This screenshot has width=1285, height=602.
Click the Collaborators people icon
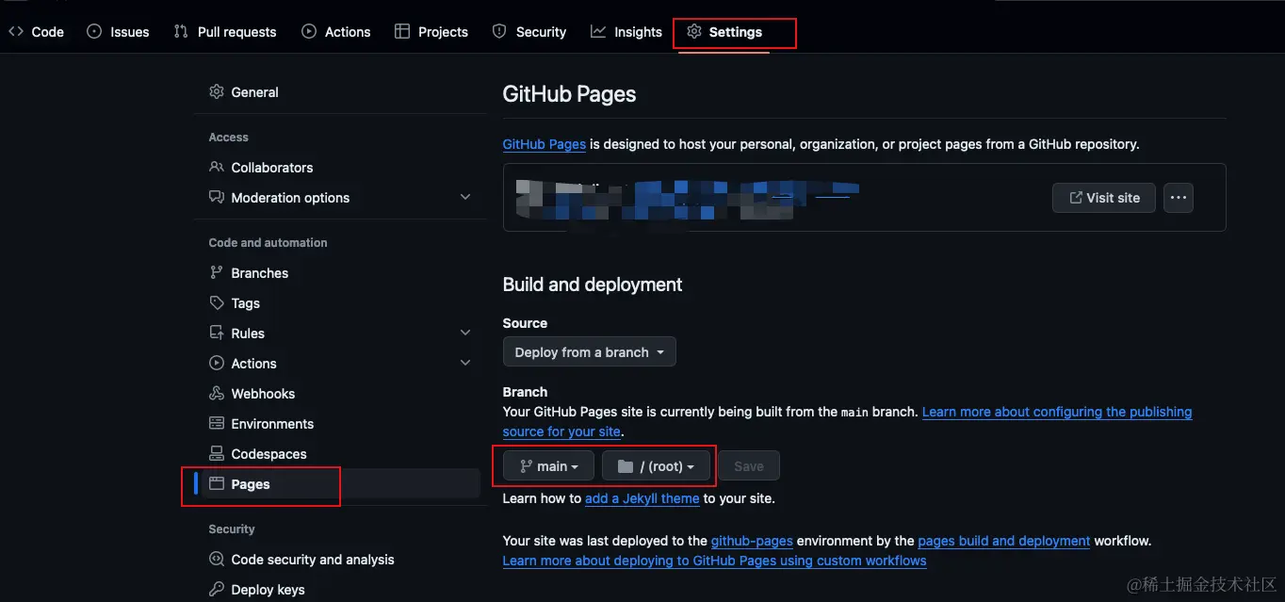pos(217,167)
